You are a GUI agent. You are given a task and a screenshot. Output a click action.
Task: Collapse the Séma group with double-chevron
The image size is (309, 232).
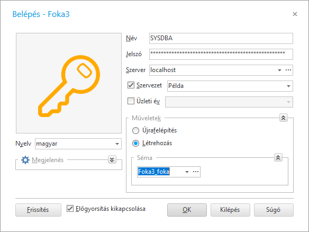click(x=278, y=157)
